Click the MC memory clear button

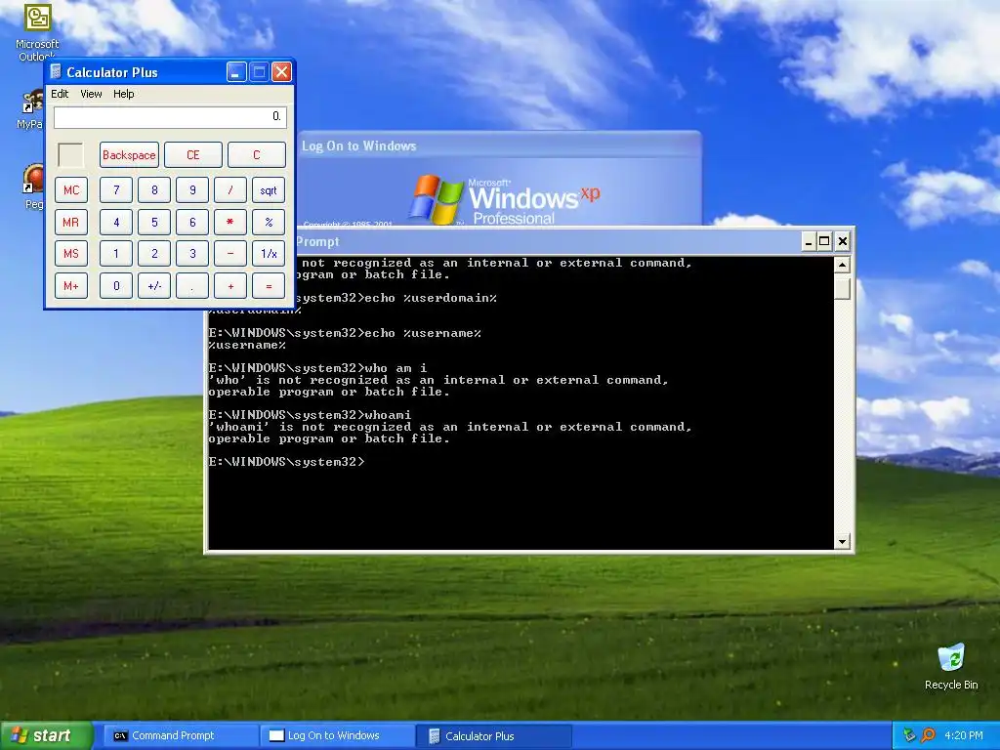click(x=70, y=190)
